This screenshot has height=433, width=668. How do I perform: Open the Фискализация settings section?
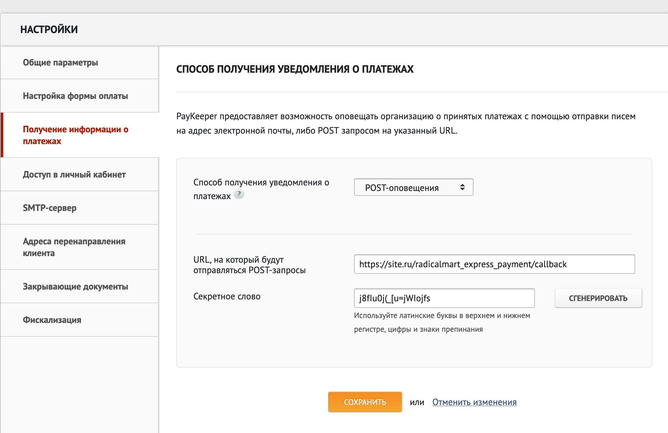click(52, 320)
